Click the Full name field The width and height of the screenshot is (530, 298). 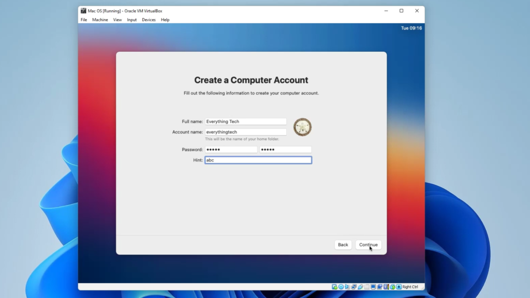coord(246,121)
